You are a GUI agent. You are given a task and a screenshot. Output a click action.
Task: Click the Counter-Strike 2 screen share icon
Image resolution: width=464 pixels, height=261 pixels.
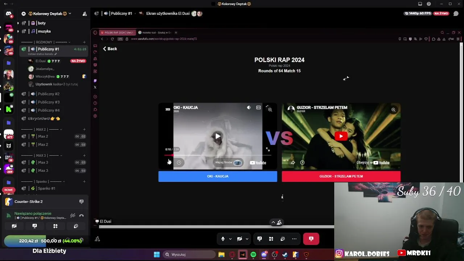[x=81, y=202]
